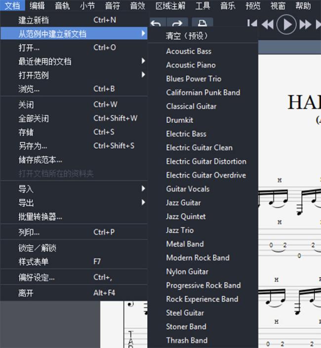Image resolution: width=321 pixels, height=348 pixels.
Task: Choose the Drumkit template
Action: point(179,120)
